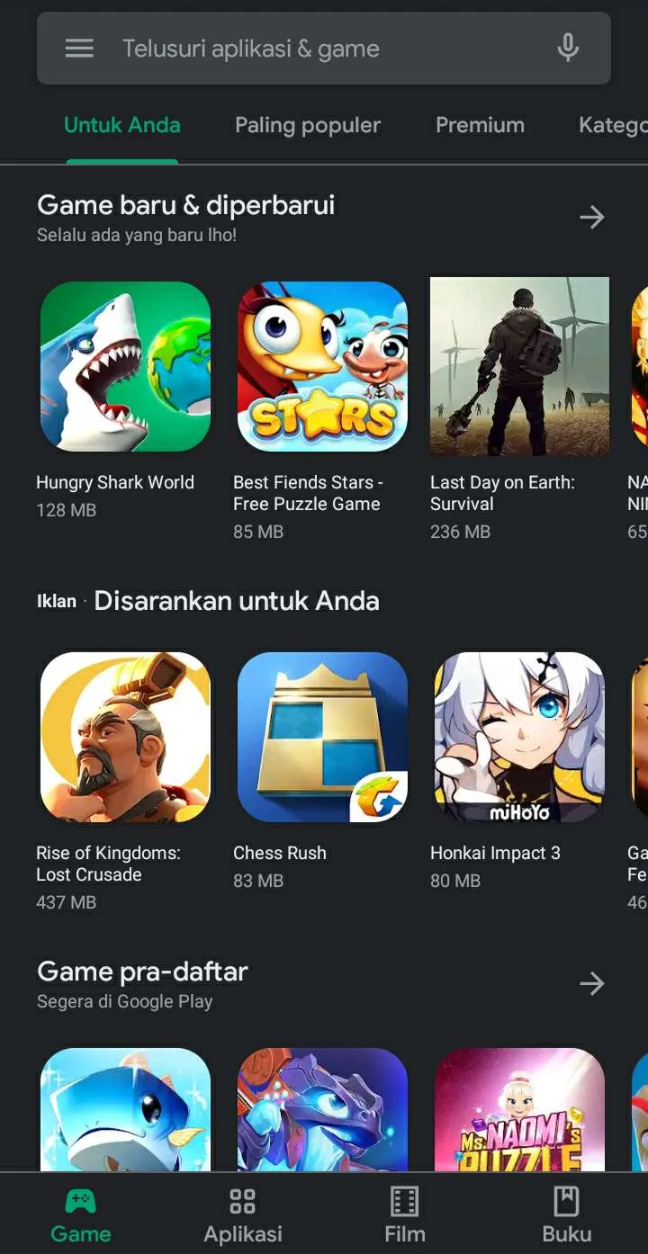Screen dimensions: 648x1254
Task: Expand Game pra-daftar section arrow
Action: click(x=591, y=983)
